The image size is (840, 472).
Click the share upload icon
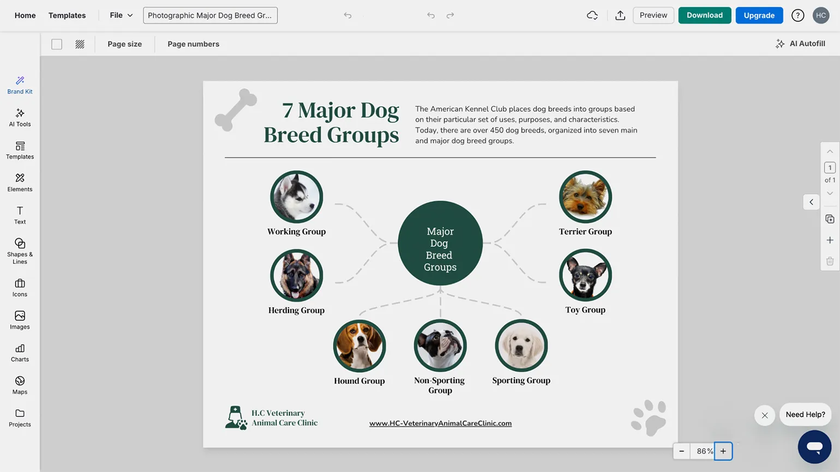click(x=620, y=15)
